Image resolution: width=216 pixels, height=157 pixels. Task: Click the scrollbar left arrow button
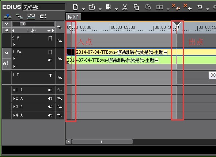[x=69, y=142]
